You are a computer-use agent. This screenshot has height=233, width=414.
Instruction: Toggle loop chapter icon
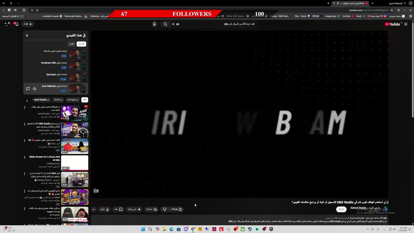28,89
